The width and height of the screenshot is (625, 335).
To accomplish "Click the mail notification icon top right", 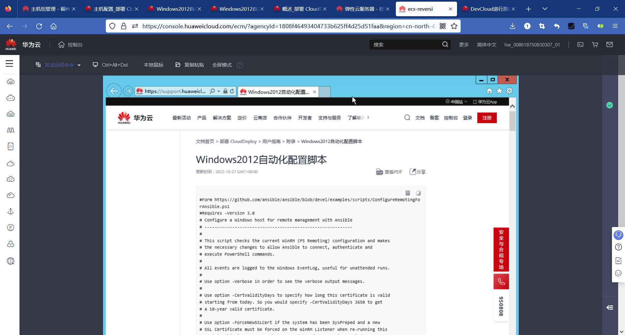I will point(610,45).
